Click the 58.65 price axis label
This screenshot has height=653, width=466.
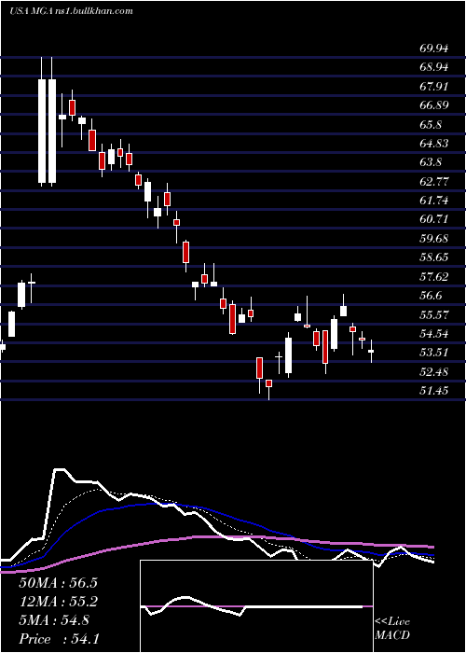[434, 257]
